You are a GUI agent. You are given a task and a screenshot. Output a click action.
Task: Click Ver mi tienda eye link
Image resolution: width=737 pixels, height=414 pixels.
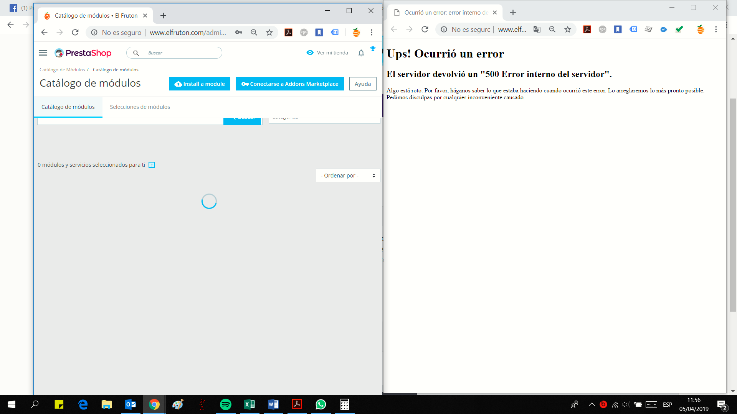pos(327,53)
